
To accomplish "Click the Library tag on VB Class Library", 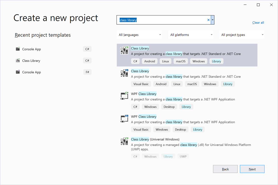I will (x=228, y=84).
